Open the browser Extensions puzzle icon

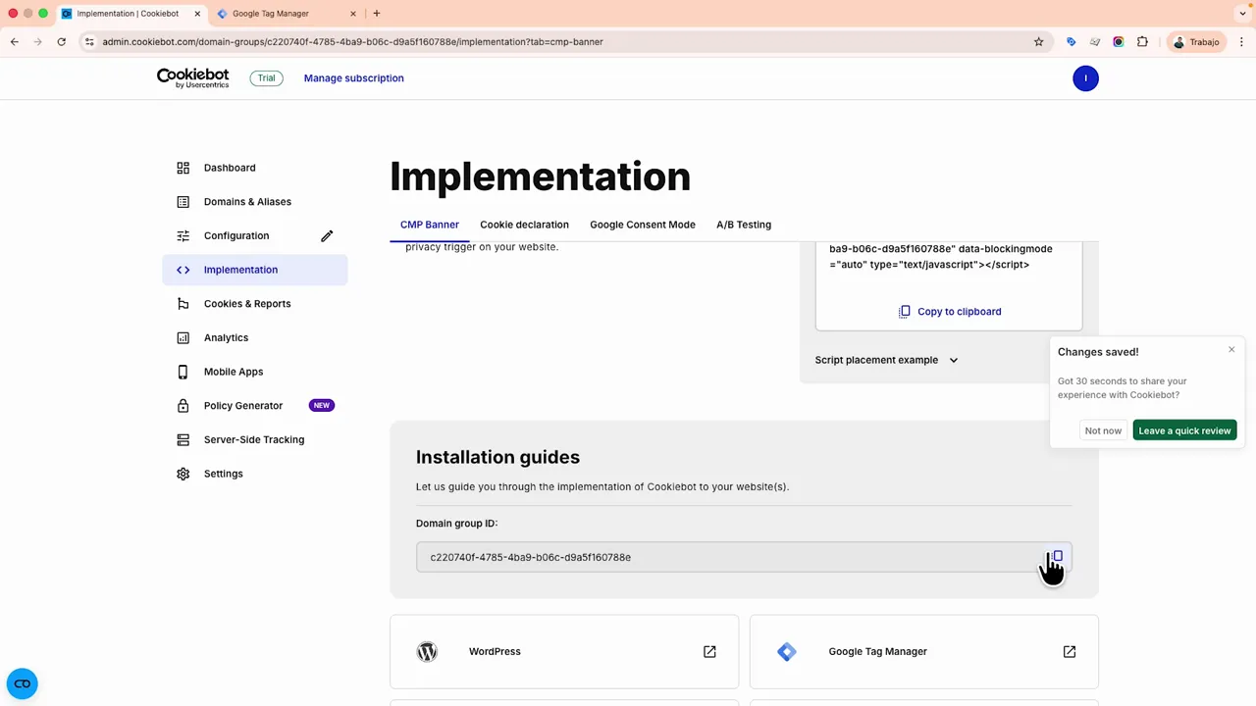click(1142, 42)
